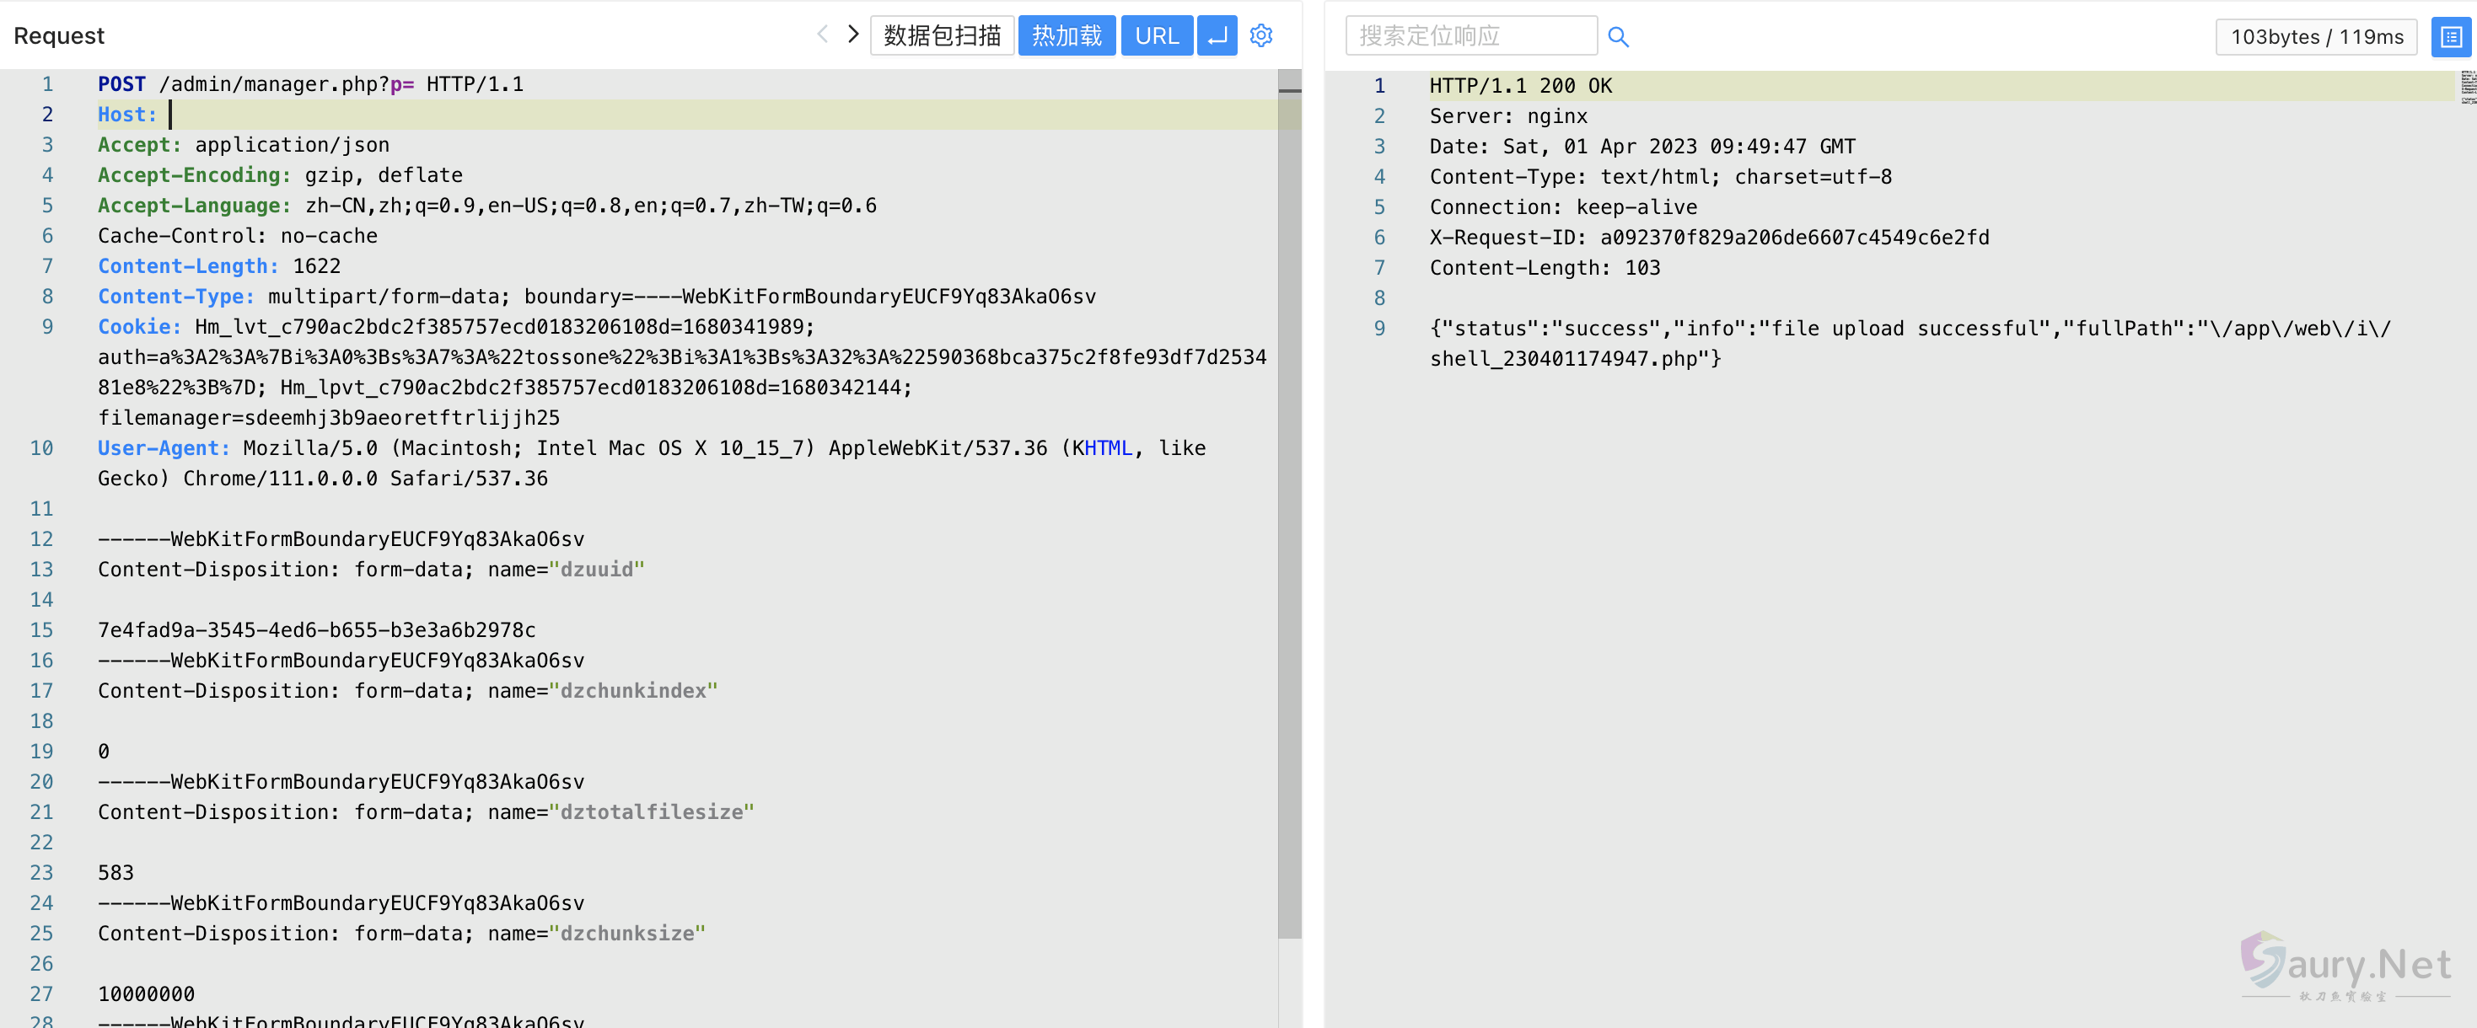Toggle the line wrap return-arrow icon
Image resolution: width=2477 pixels, height=1028 pixels.
pyautogui.click(x=1217, y=35)
